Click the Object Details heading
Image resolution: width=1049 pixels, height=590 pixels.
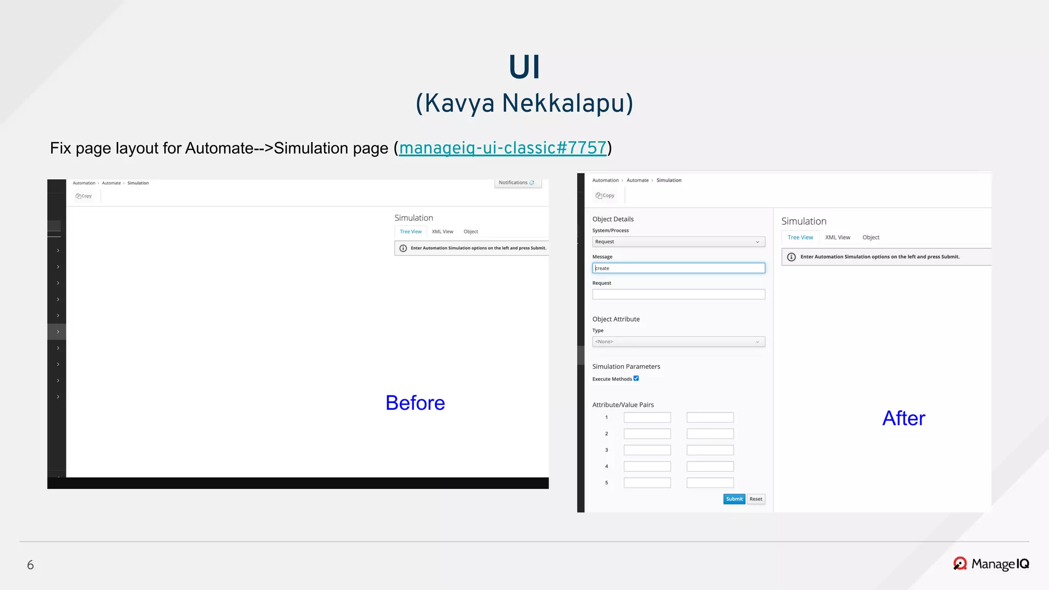(613, 219)
